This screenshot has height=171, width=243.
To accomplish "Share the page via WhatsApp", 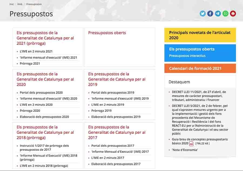I will point(225,13).
